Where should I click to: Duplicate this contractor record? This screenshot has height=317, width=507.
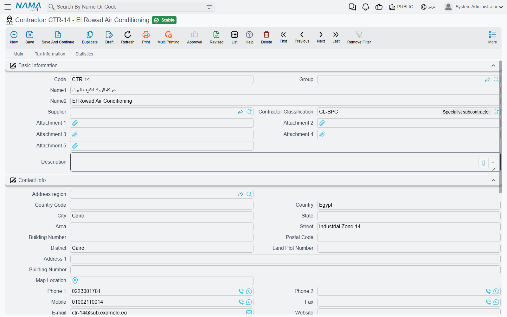(90, 37)
